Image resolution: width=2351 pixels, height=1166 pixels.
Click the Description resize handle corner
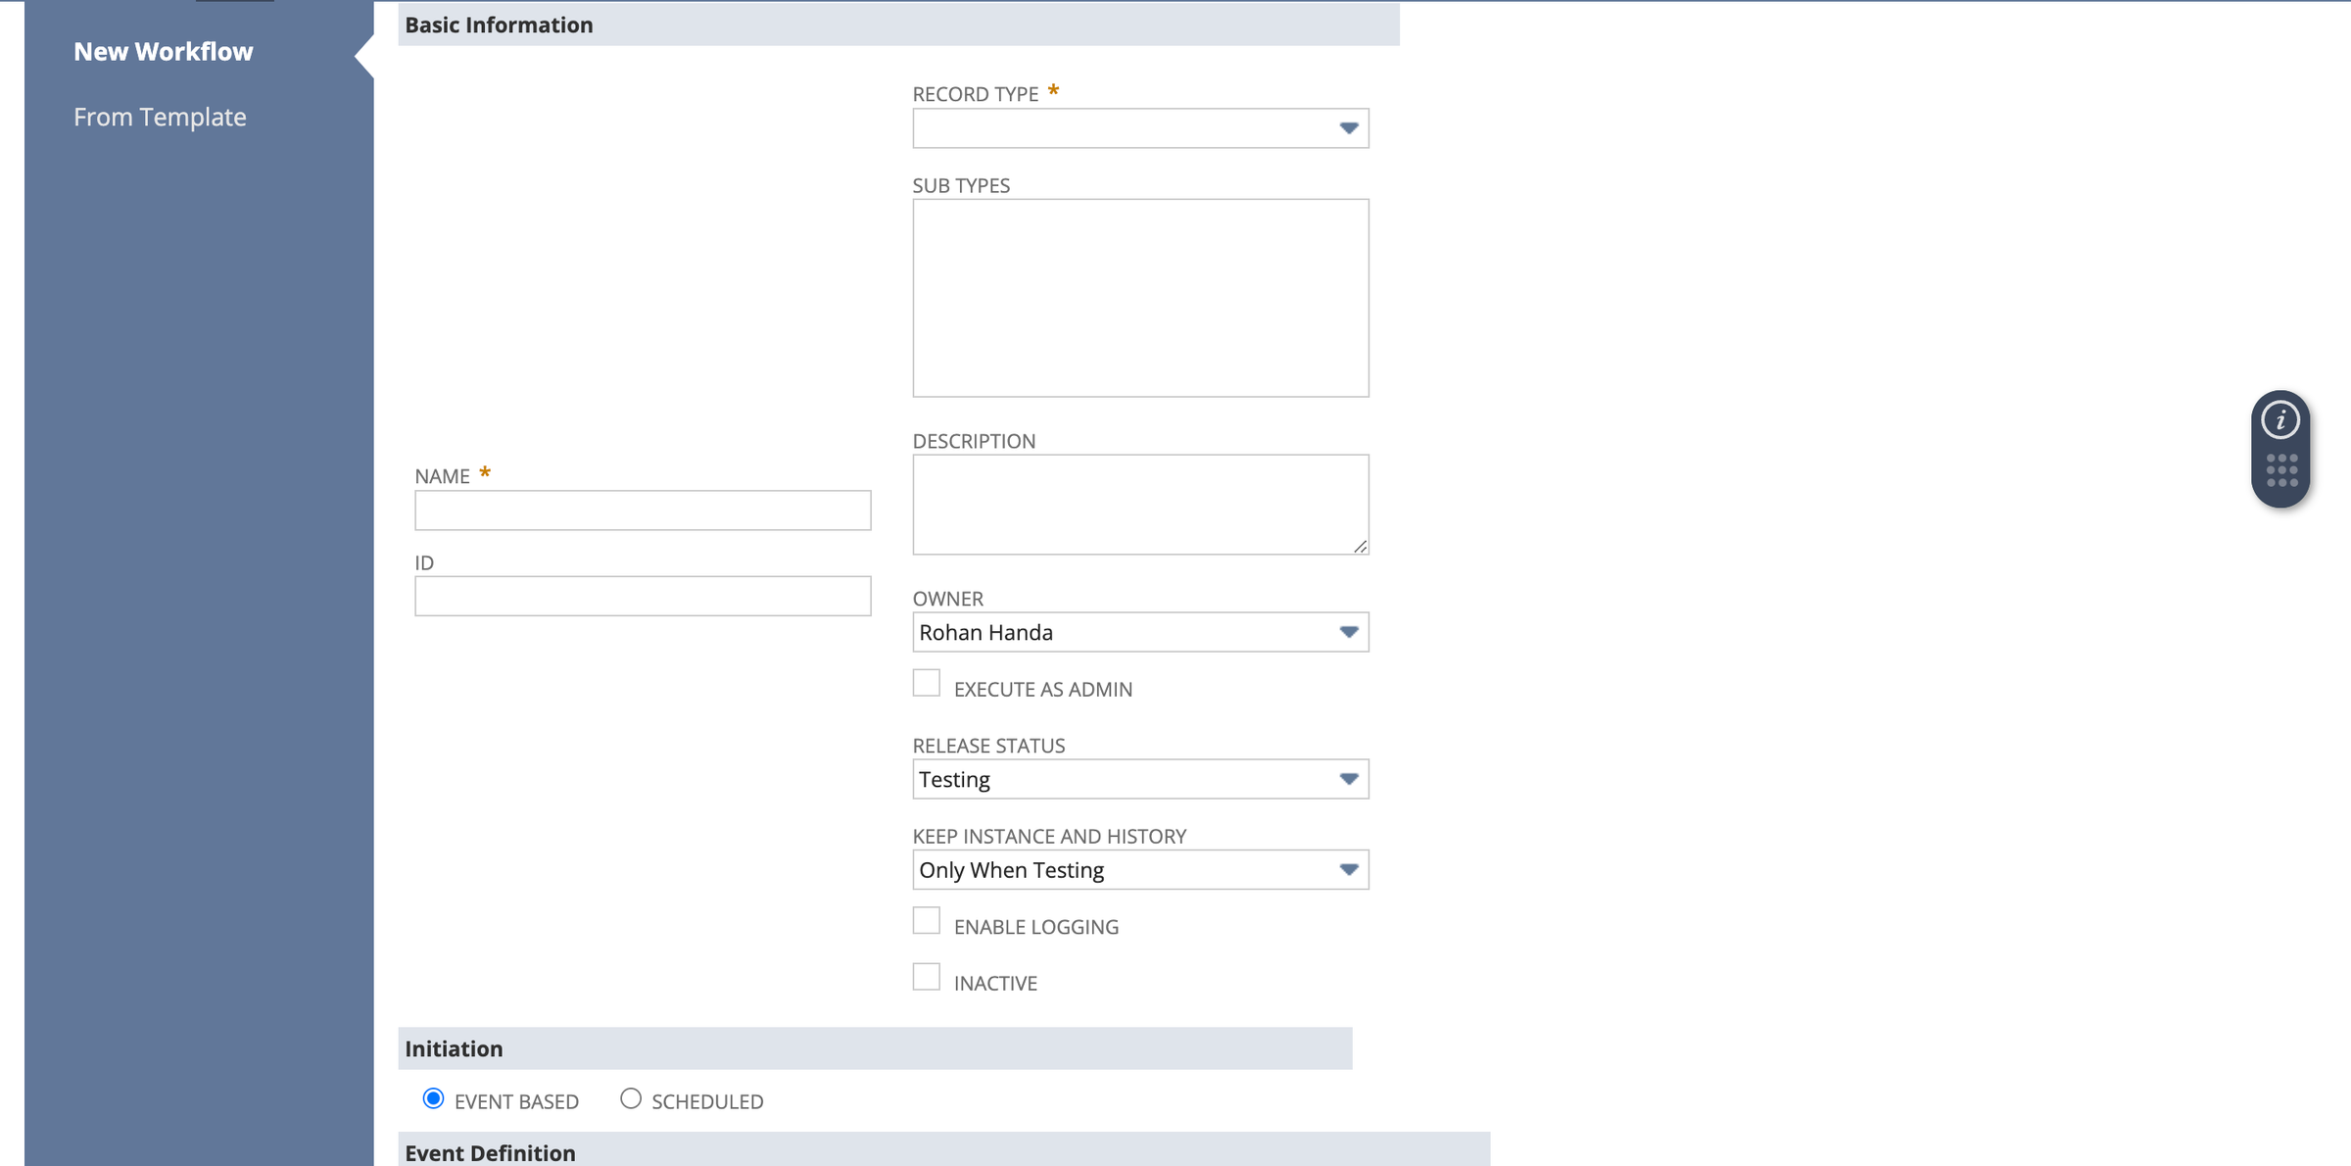(1361, 547)
